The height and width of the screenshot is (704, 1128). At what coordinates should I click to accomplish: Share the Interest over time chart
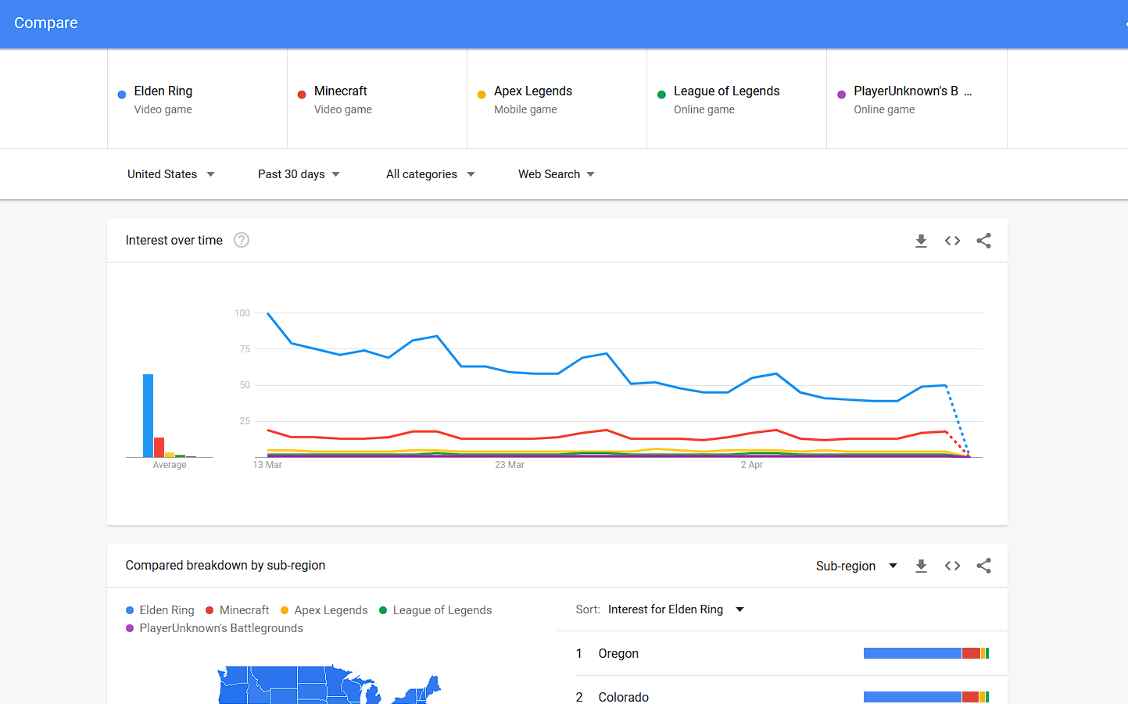click(x=983, y=241)
